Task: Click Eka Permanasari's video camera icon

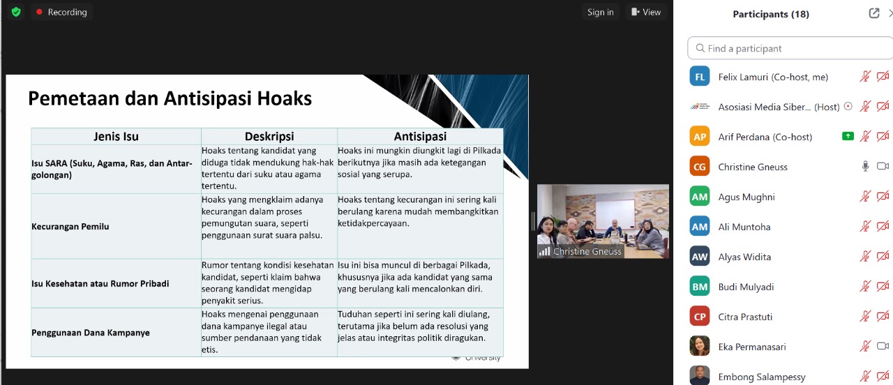Action: click(883, 347)
